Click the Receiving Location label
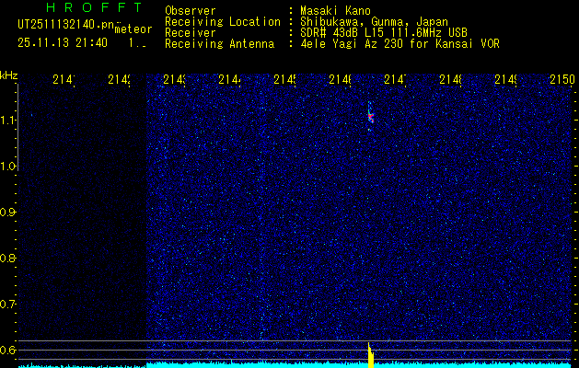579x368 pixels. (x=223, y=22)
